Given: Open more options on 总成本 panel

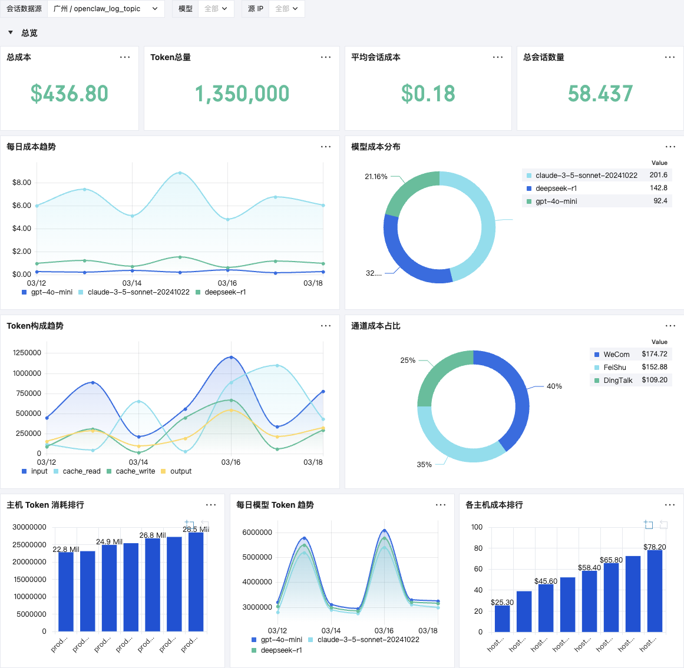Looking at the screenshot, I should click(125, 57).
